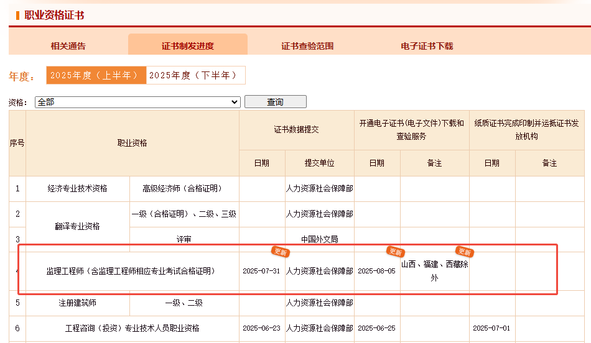
Task: Click the 监理工程师 qualification row entry
Action: pos(131,271)
